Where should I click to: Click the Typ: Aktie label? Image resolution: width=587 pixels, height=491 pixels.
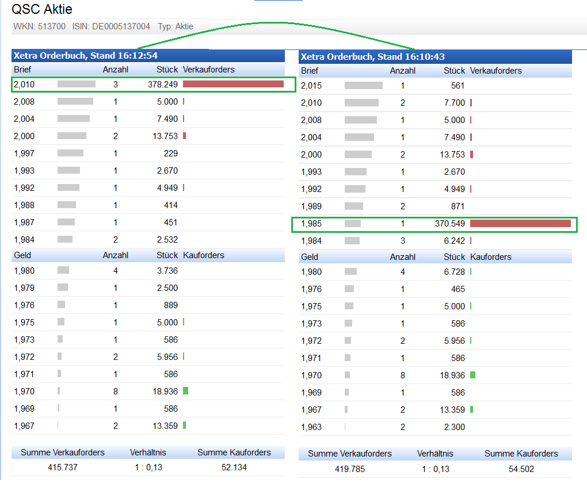click(x=176, y=26)
